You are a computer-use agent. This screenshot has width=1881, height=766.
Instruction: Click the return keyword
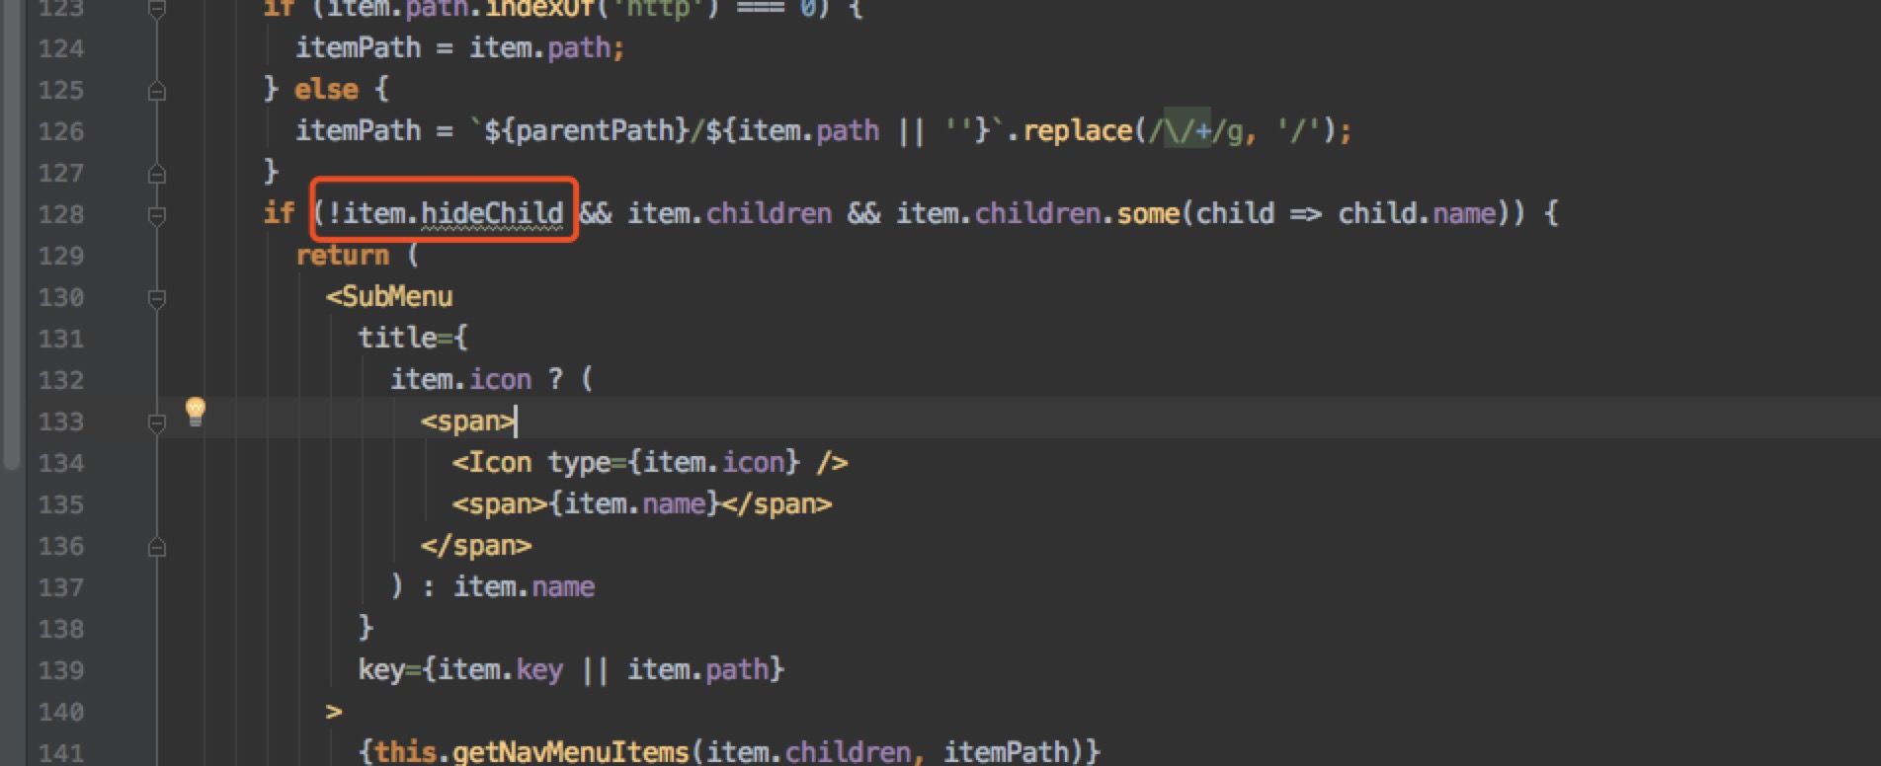pyautogui.click(x=343, y=255)
